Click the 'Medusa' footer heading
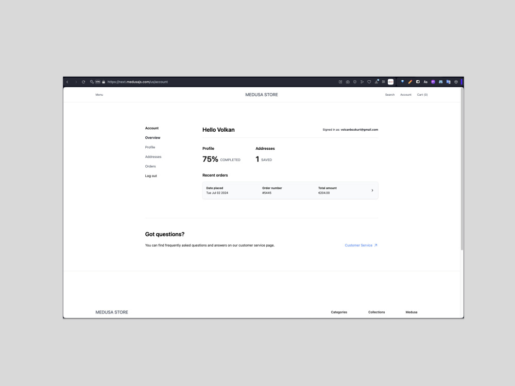This screenshot has height=386, width=515. click(411, 312)
